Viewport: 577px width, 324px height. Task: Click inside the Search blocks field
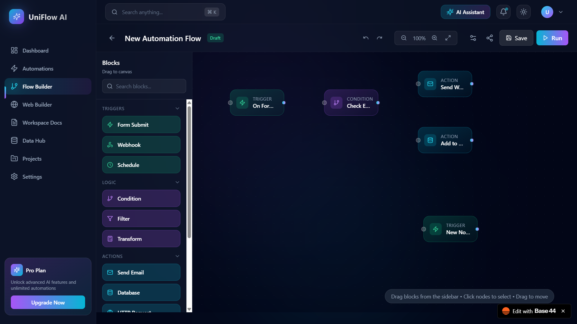point(144,86)
